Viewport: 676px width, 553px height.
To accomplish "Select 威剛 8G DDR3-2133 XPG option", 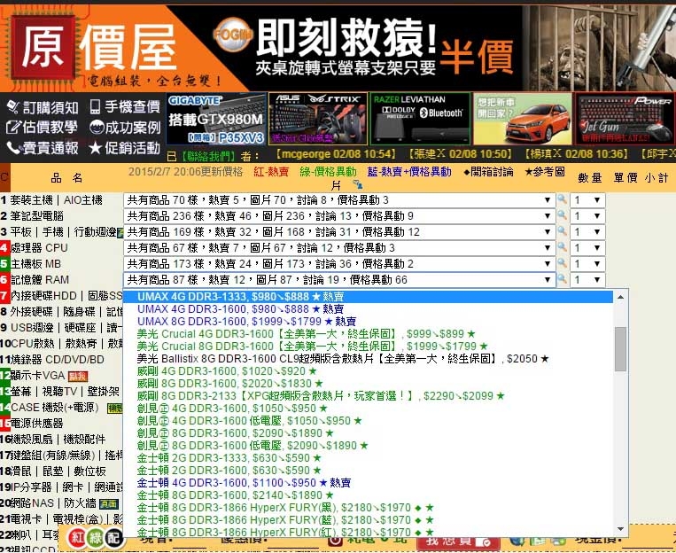I will click(x=368, y=396).
